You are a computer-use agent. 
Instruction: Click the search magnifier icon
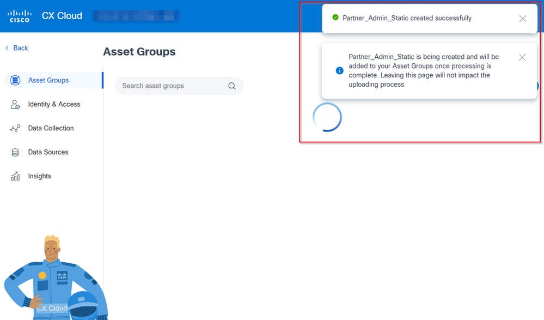tap(232, 86)
